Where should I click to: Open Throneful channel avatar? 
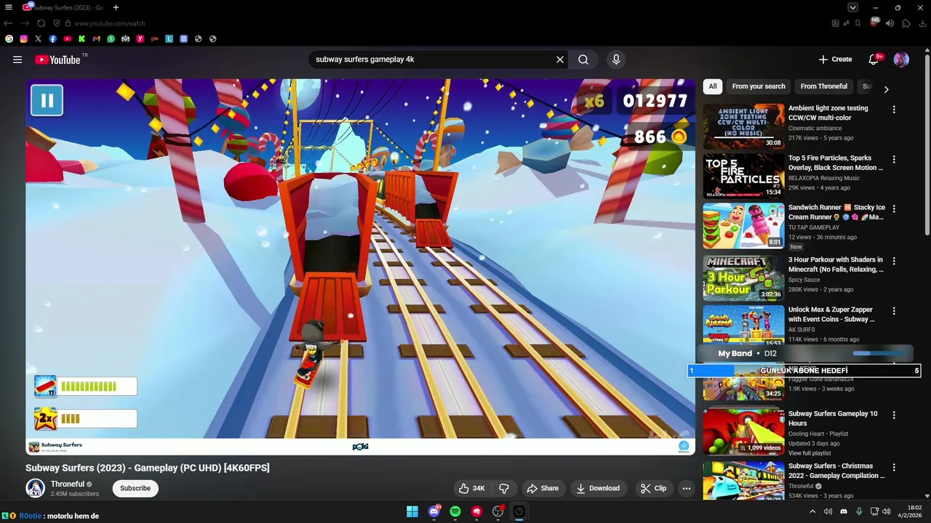pyautogui.click(x=35, y=488)
